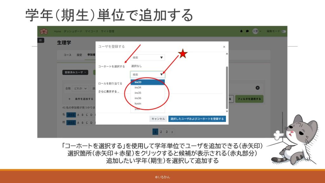Screen dimensions: 325x183
Task: Close the ユーザを登録する dialog with X
Action: [224, 47]
